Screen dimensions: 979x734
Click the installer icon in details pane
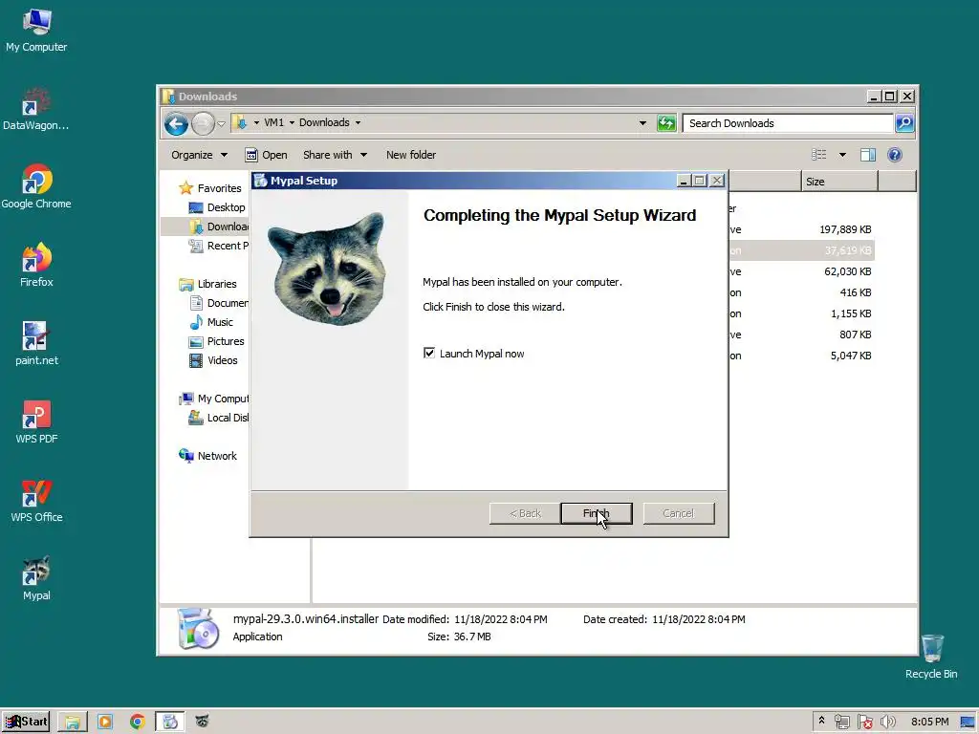pyautogui.click(x=198, y=629)
